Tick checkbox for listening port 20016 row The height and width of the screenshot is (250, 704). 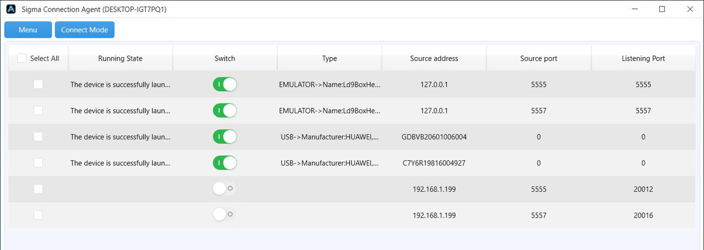38,215
